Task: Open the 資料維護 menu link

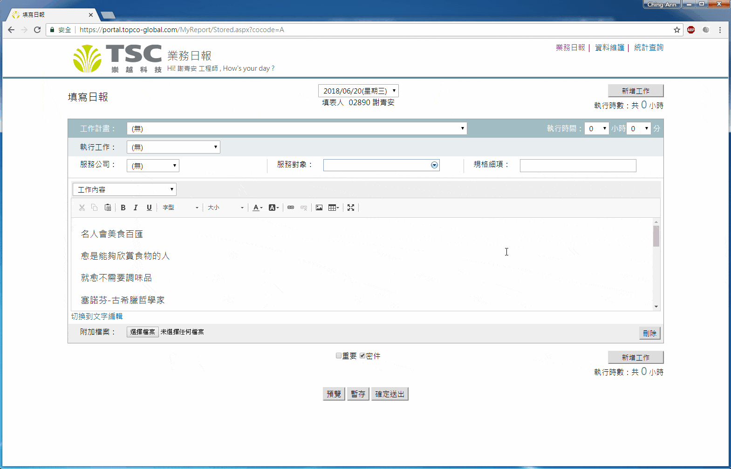Action: [609, 47]
